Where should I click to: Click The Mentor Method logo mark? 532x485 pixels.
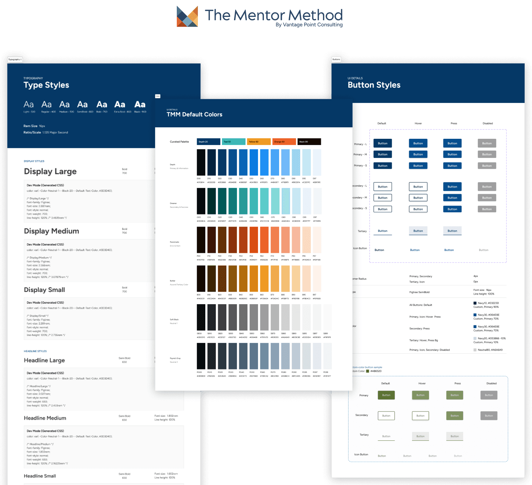click(187, 16)
